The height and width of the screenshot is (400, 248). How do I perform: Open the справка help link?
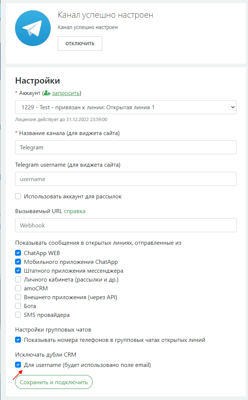click(75, 211)
